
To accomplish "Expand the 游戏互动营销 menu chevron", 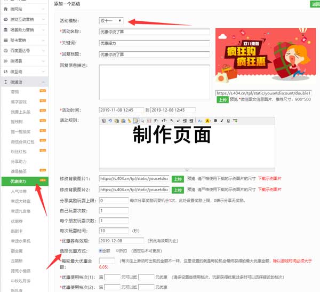I will (x=43, y=19).
